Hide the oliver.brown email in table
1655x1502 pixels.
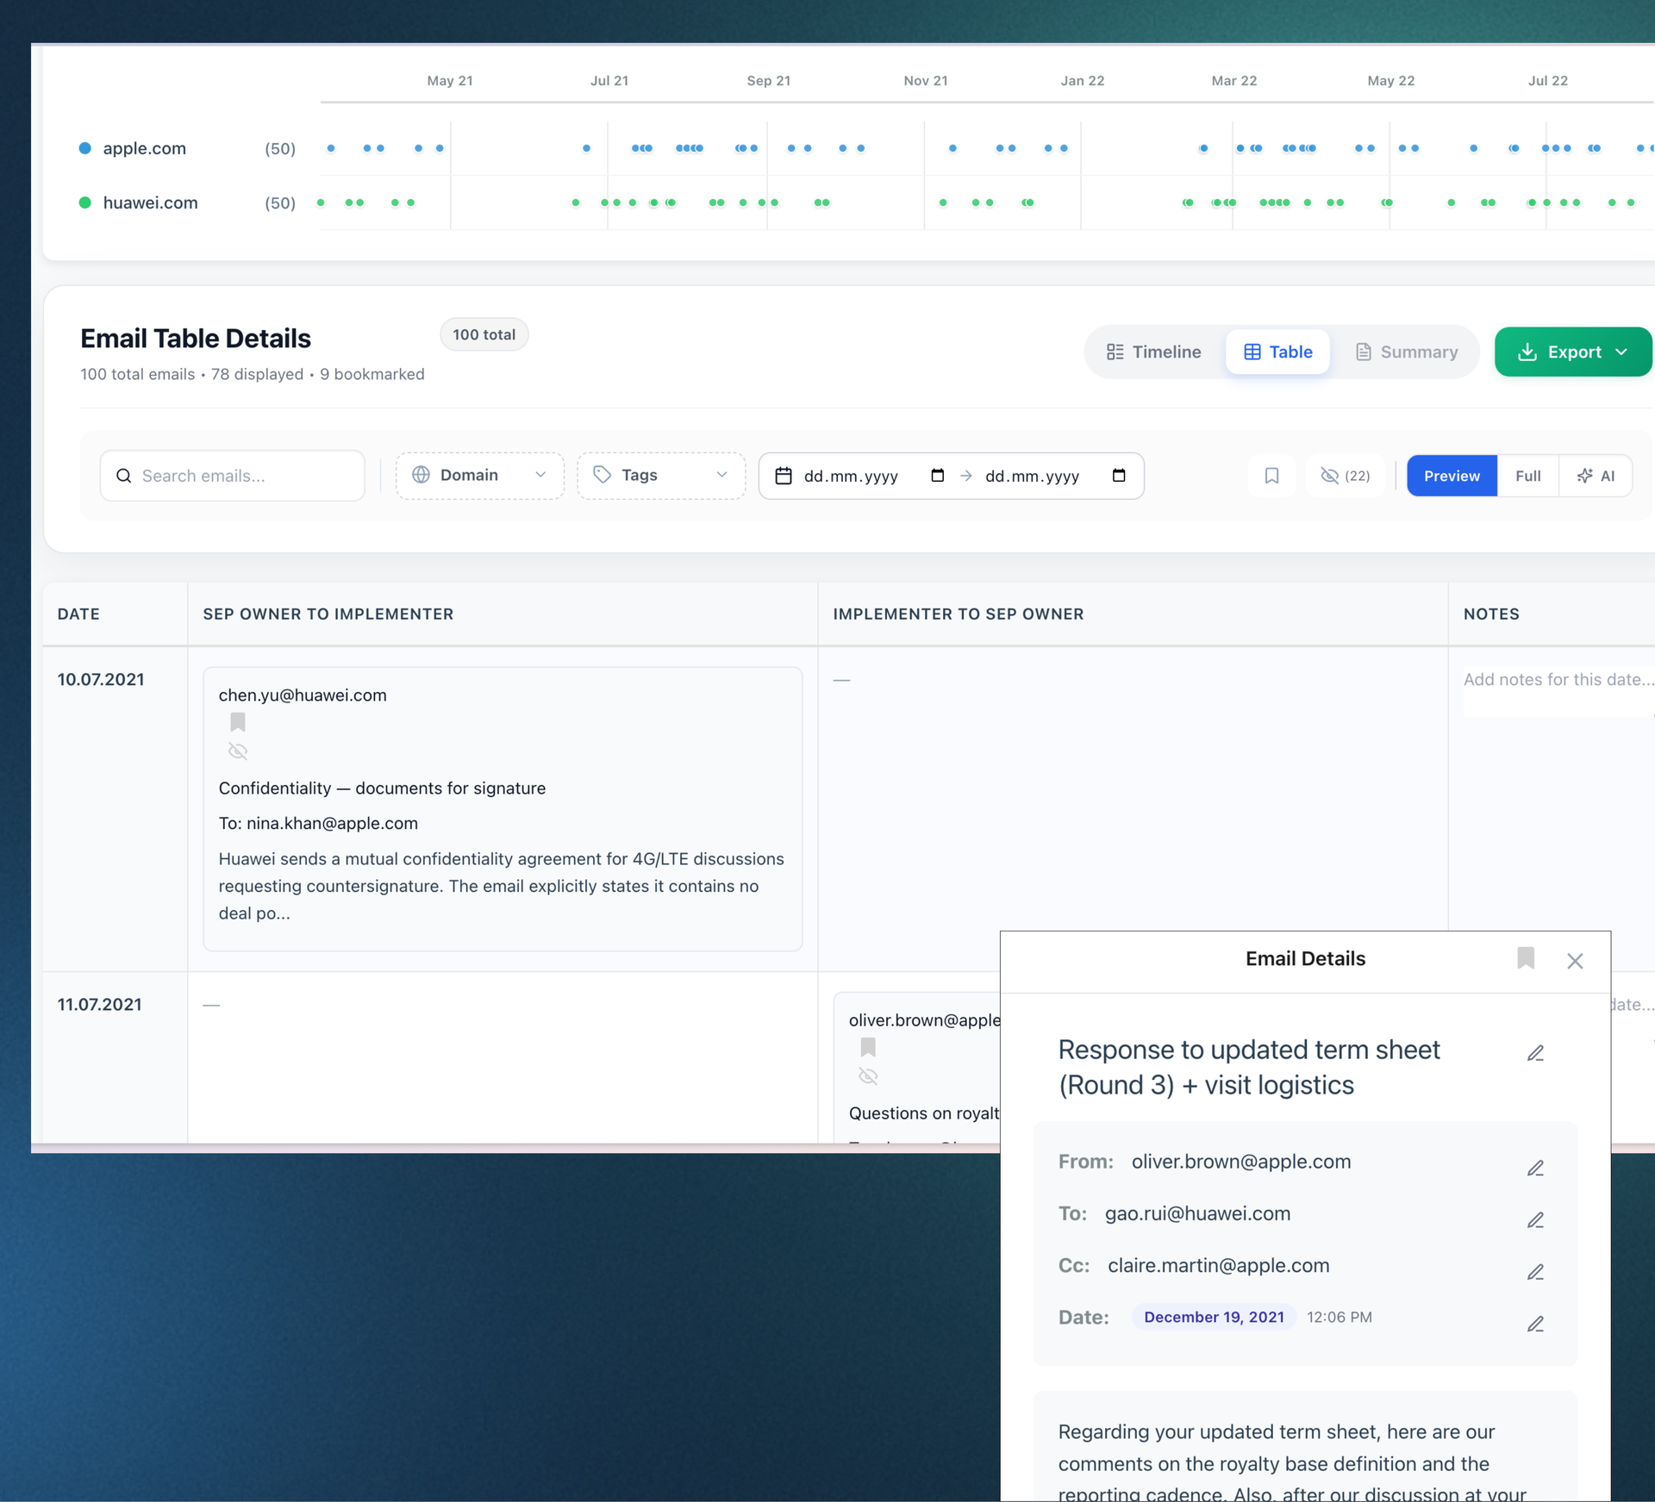pyautogui.click(x=868, y=1076)
